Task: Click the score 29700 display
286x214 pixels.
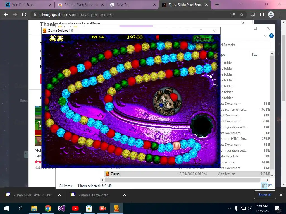Action: click(135, 37)
